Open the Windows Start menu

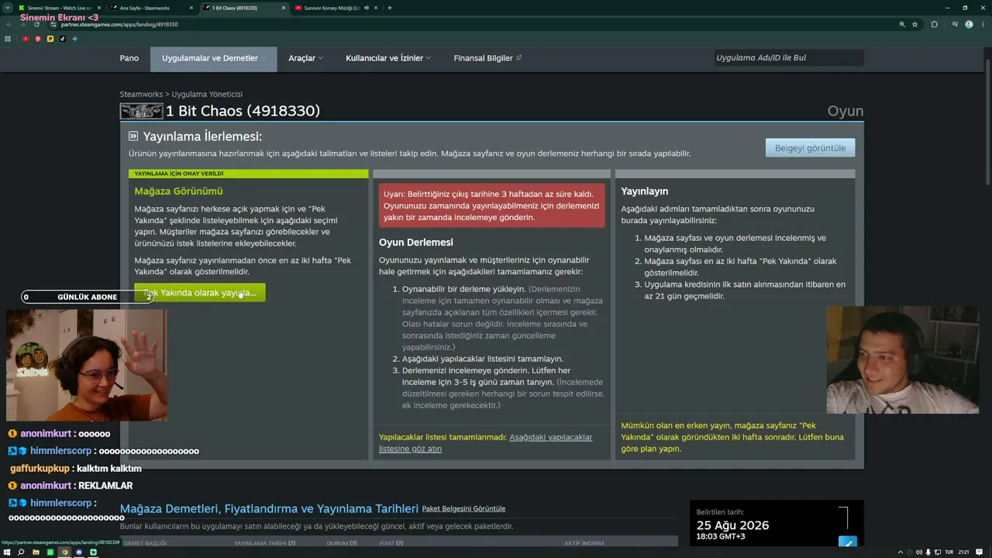pyautogui.click(x=7, y=552)
